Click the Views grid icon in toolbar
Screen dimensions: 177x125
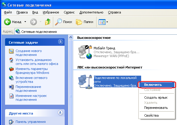click(102, 22)
